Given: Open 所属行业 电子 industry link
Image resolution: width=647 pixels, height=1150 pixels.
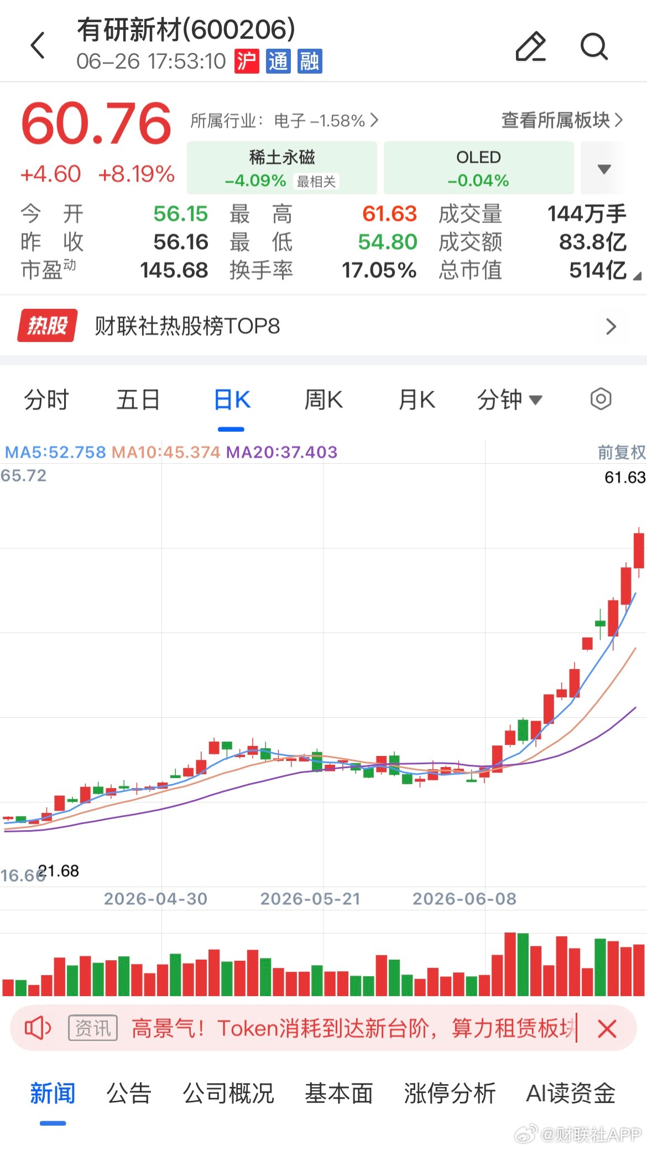Looking at the screenshot, I should pyautogui.click(x=284, y=120).
